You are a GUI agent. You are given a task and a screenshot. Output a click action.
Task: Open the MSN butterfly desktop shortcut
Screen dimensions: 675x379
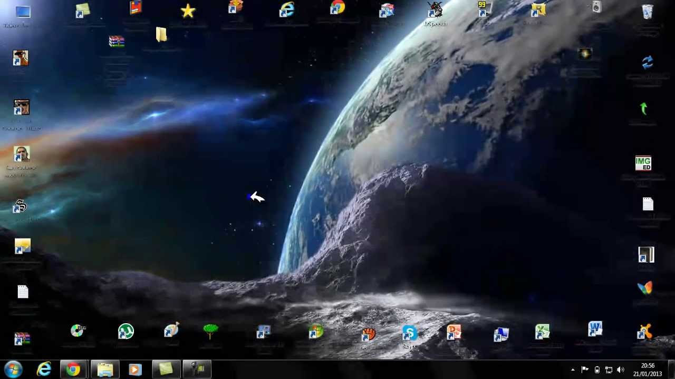644,288
